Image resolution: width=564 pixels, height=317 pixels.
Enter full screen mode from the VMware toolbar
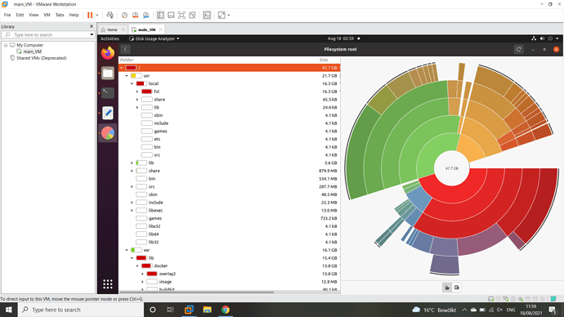click(181, 15)
